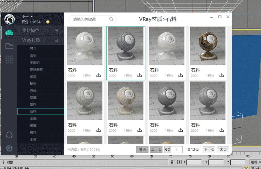Click the 积分 : 1654 points text
Screen dimensions: 261x169
pos(31,22)
